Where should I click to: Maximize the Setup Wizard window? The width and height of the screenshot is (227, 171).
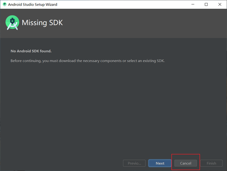click(206, 5)
